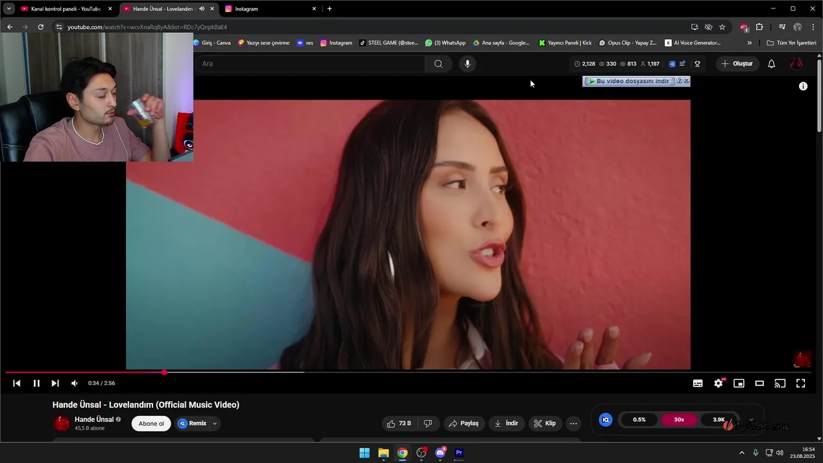
Task: Show hidden system tray icons
Action: point(741,453)
